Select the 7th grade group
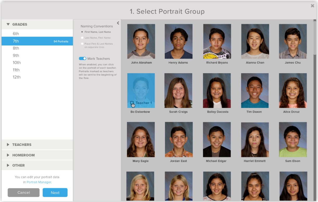Viewport: 318px width, 202px height. pyautogui.click(x=37, y=41)
